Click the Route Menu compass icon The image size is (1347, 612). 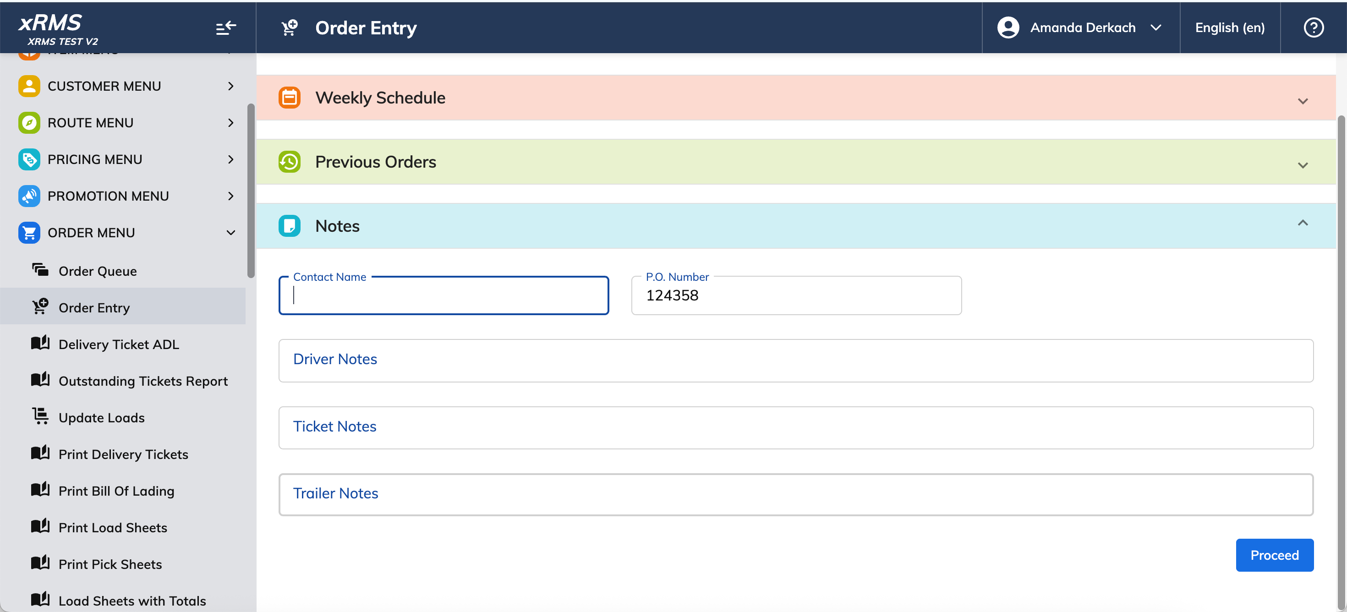29,123
